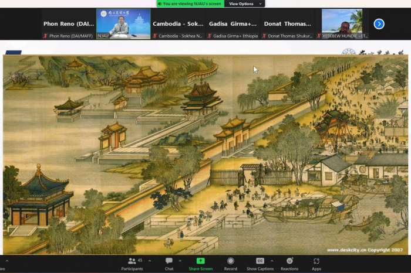Enable Show Captions
This screenshot has height=273, width=411.
pos(260,263)
